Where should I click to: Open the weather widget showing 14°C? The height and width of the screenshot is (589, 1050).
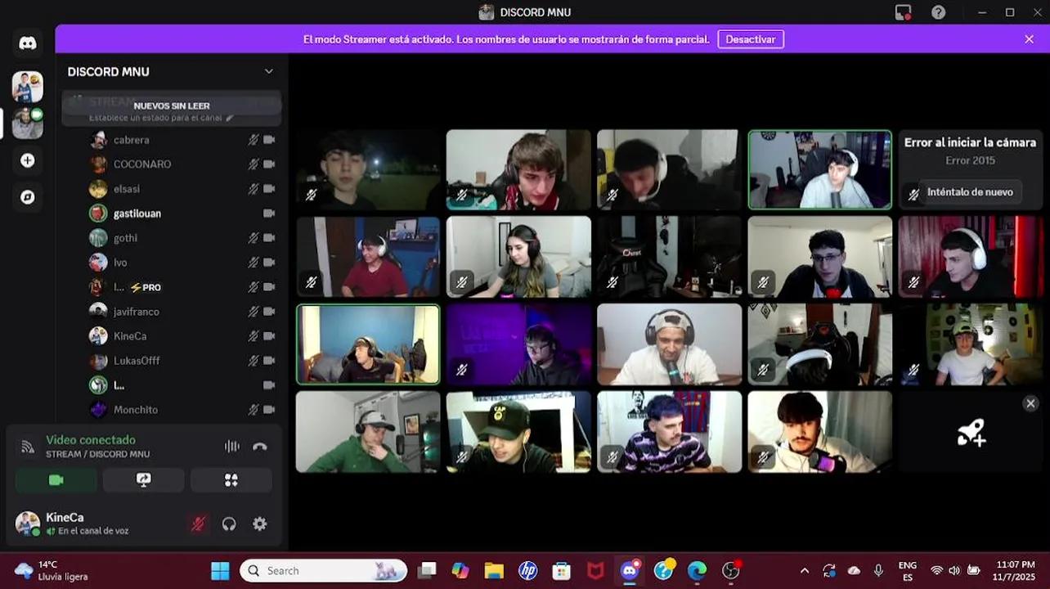tap(51, 570)
